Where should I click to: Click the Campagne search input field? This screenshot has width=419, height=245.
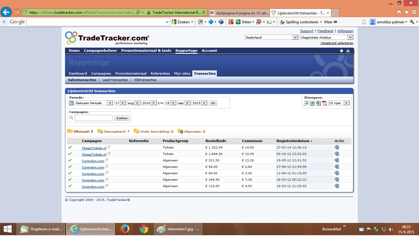coord(94,118)
